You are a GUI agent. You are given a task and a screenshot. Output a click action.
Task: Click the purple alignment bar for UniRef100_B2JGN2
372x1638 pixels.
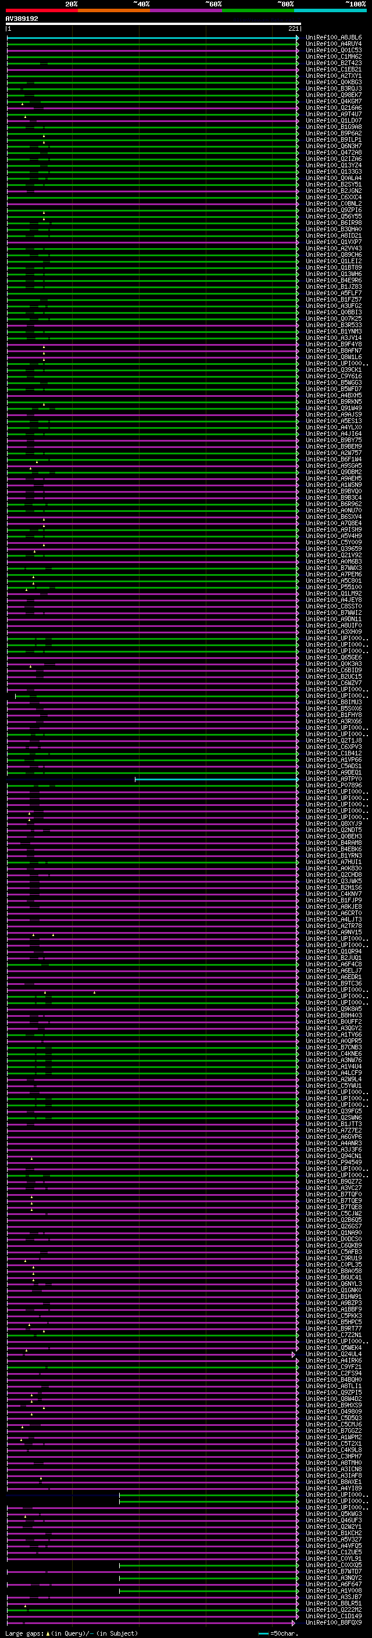pos(153,191)
